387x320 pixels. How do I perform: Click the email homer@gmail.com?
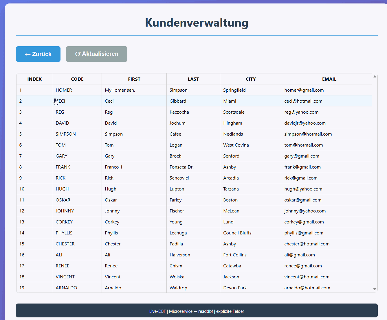click(304, 90)
